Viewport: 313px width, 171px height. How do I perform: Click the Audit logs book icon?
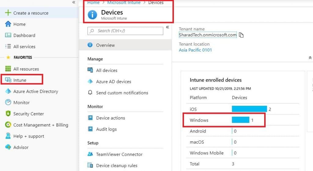click(90, 129)
